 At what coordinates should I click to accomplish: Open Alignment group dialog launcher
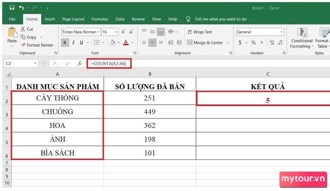pyautogui.click(x=231, y=53)
